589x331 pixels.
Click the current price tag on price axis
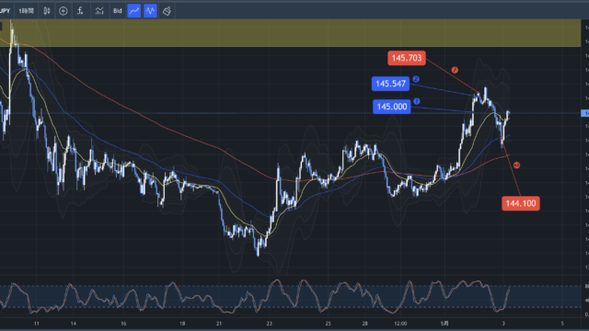(x=585, y=113)
